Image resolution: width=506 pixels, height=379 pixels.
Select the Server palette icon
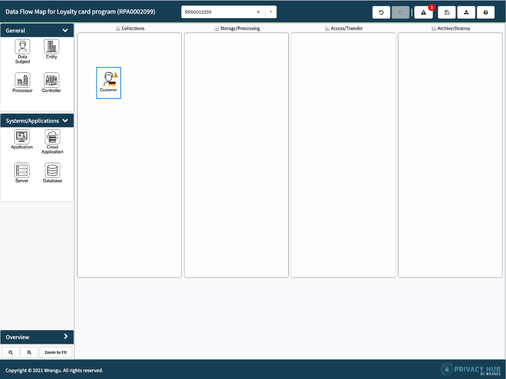[x=22, y=171]
